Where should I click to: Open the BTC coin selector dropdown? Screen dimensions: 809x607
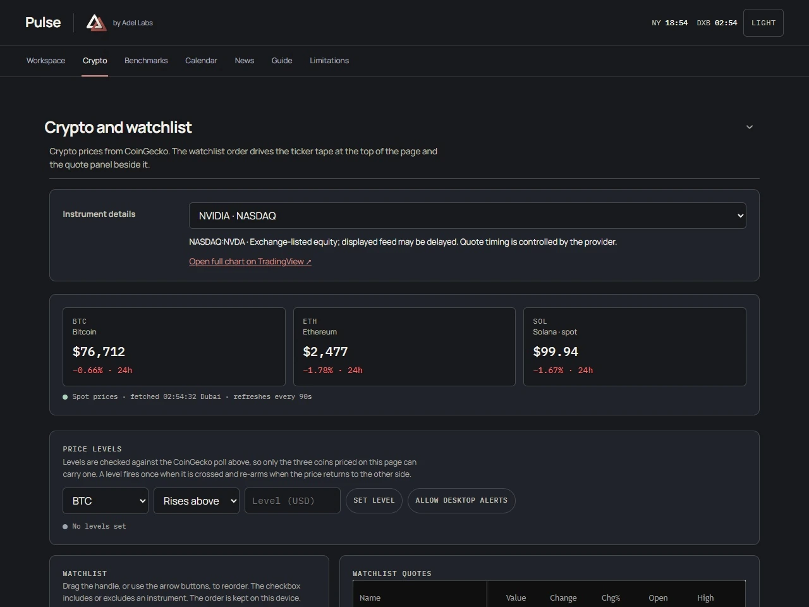(106, 501)
